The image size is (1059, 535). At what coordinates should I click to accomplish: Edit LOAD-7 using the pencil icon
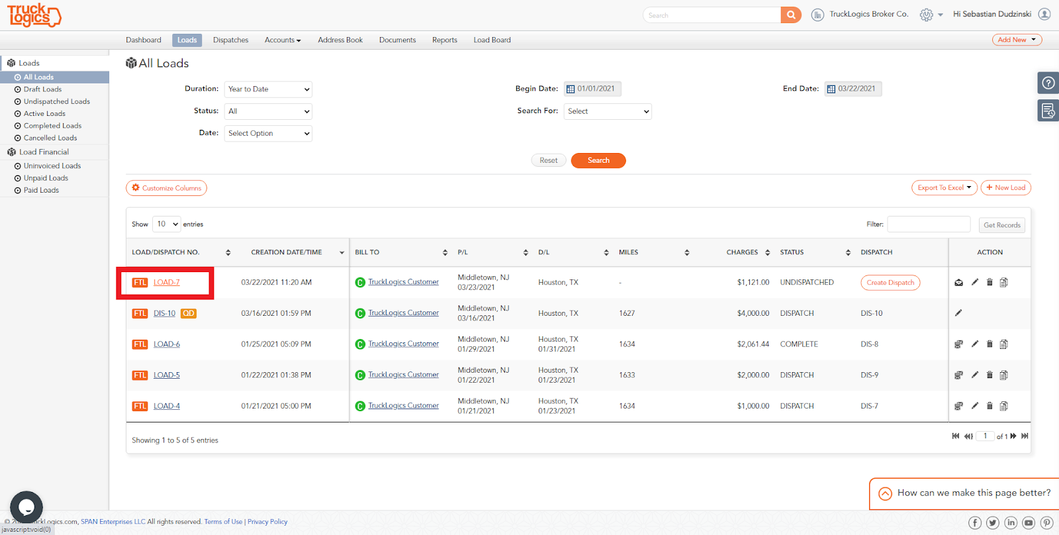tap(975, 282)
